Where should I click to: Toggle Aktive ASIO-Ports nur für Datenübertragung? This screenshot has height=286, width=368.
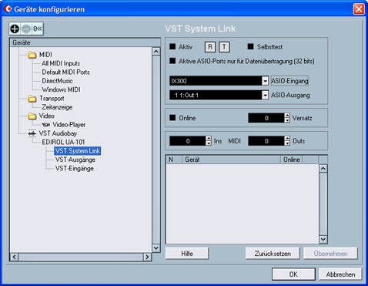(172, 61)
